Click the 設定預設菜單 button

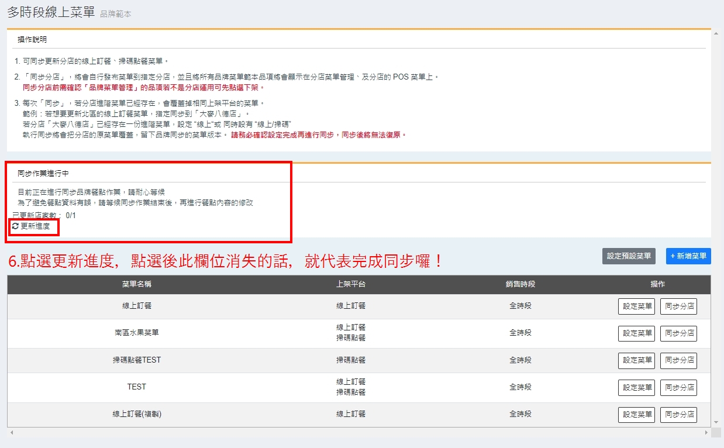pos(629,256)
